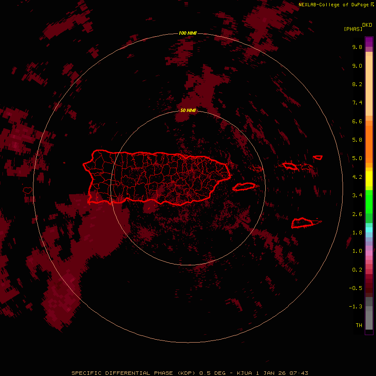Click the St. Croix island outline

tap(302, 223)
